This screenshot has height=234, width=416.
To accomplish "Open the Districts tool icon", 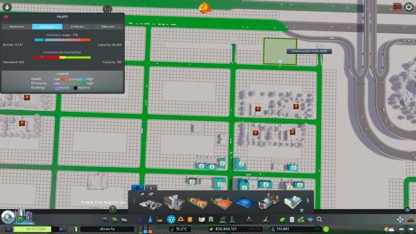I will tap(124, 220).
